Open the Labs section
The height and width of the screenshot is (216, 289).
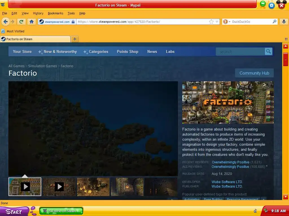[x=170, y=52]
